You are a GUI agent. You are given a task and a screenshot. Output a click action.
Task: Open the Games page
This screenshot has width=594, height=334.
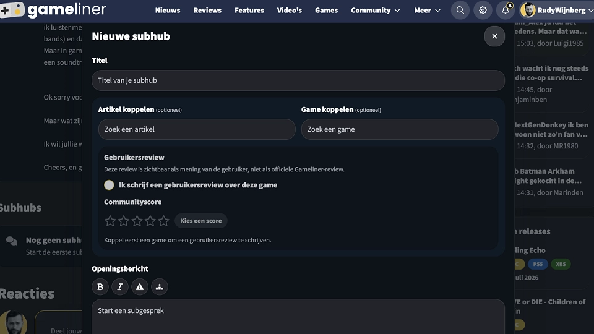(x=326, y=11)
